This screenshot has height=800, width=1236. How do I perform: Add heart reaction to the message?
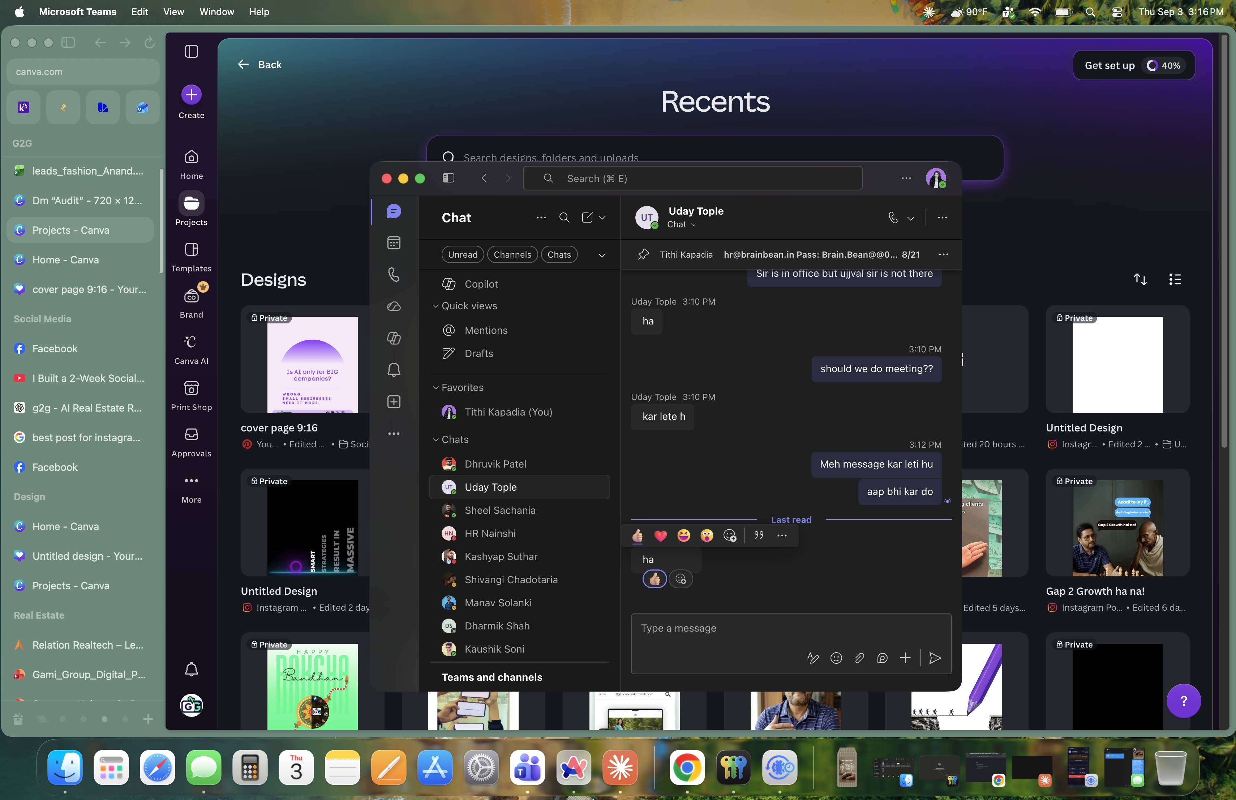click(661, 535)
